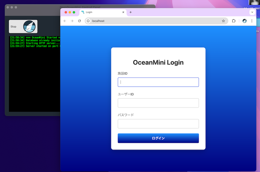
Task: Click the browser forward arrow
Action: [72, 21]
